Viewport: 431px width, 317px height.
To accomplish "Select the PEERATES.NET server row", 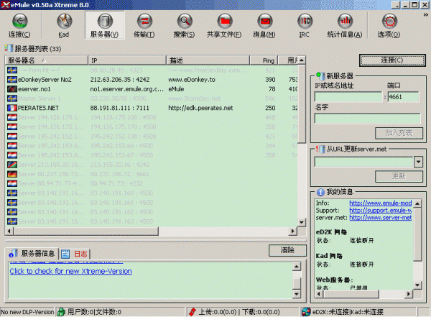I will tap(152, 108).
